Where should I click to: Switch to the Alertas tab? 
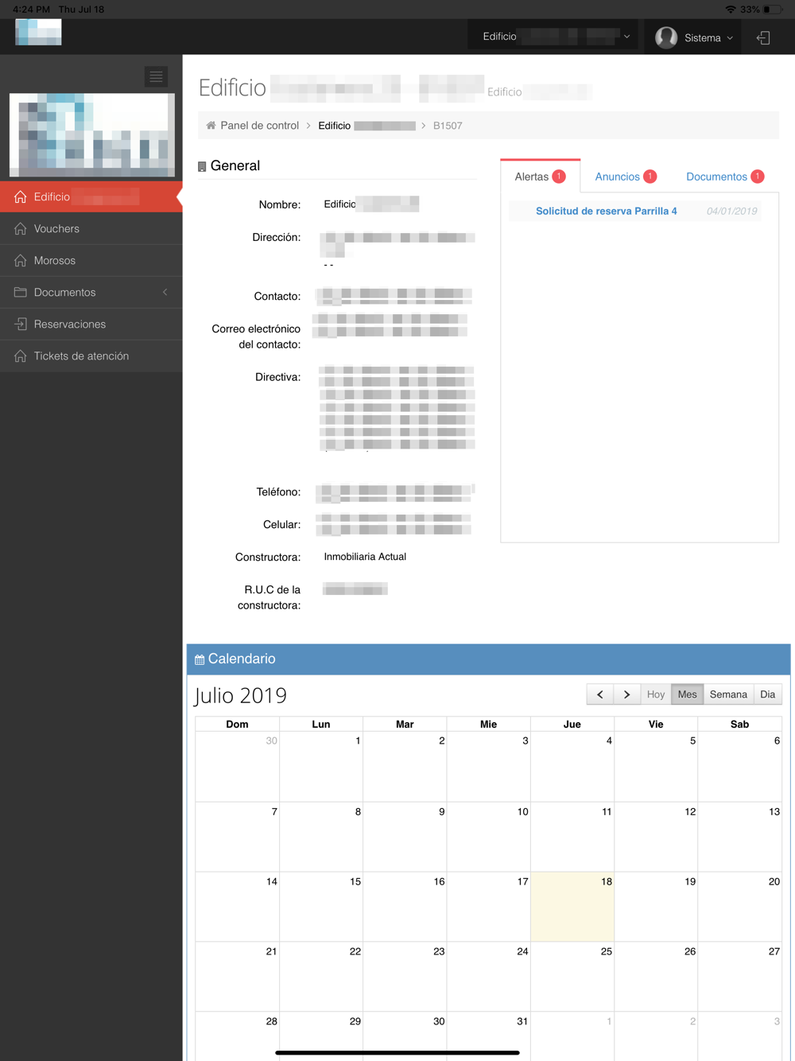(x=541, y=177)
